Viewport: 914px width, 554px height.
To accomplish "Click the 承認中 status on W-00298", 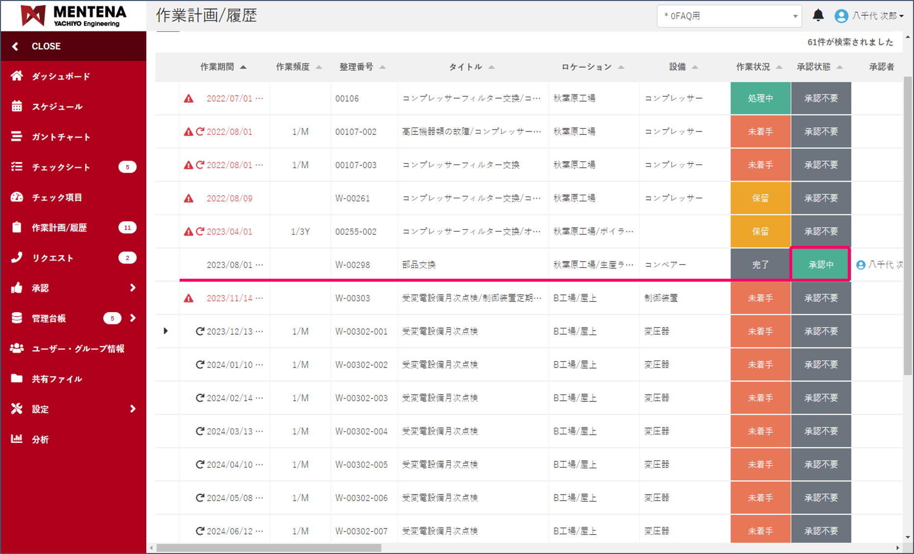I will coord(820,264).
